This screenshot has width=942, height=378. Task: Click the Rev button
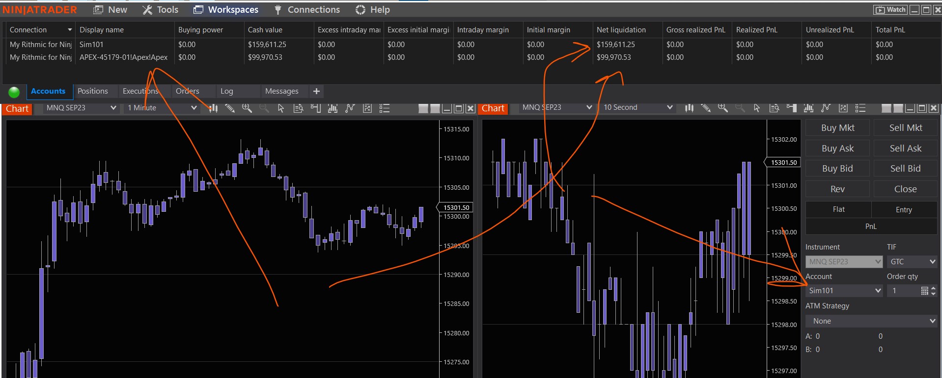click(838, 189)
